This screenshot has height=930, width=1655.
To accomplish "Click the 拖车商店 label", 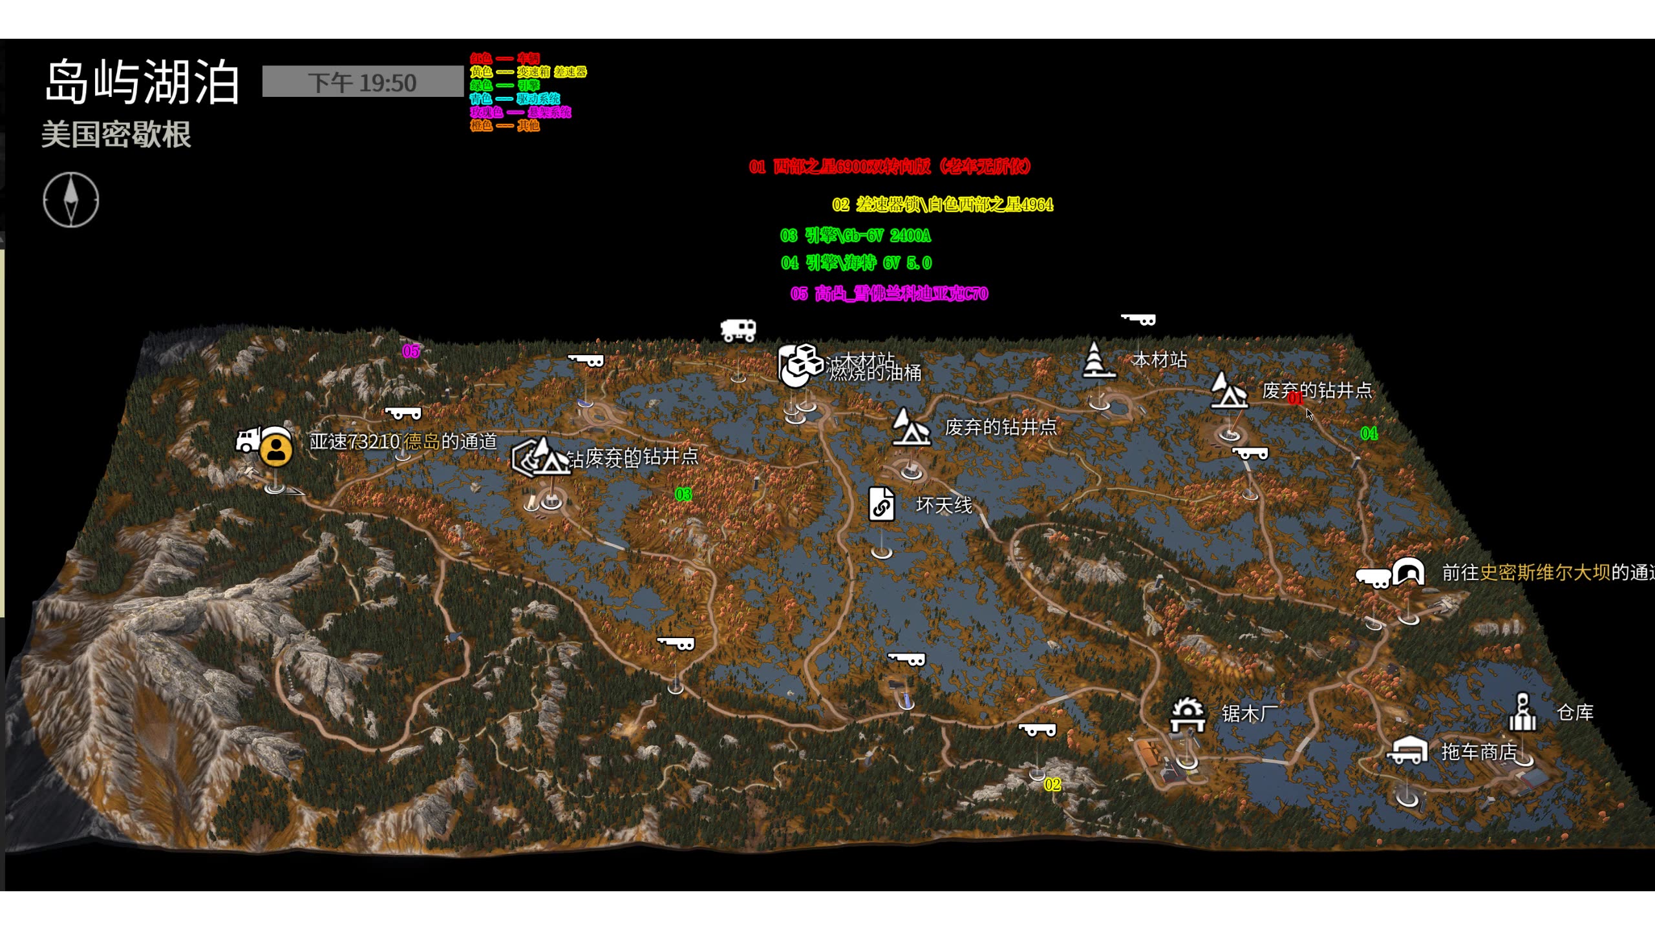I will 1479,752.
